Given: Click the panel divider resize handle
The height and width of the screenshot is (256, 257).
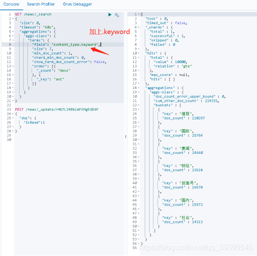Looking at the screenshot, I should (x=126, y=137).
